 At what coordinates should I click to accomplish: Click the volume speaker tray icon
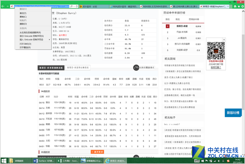219,161
